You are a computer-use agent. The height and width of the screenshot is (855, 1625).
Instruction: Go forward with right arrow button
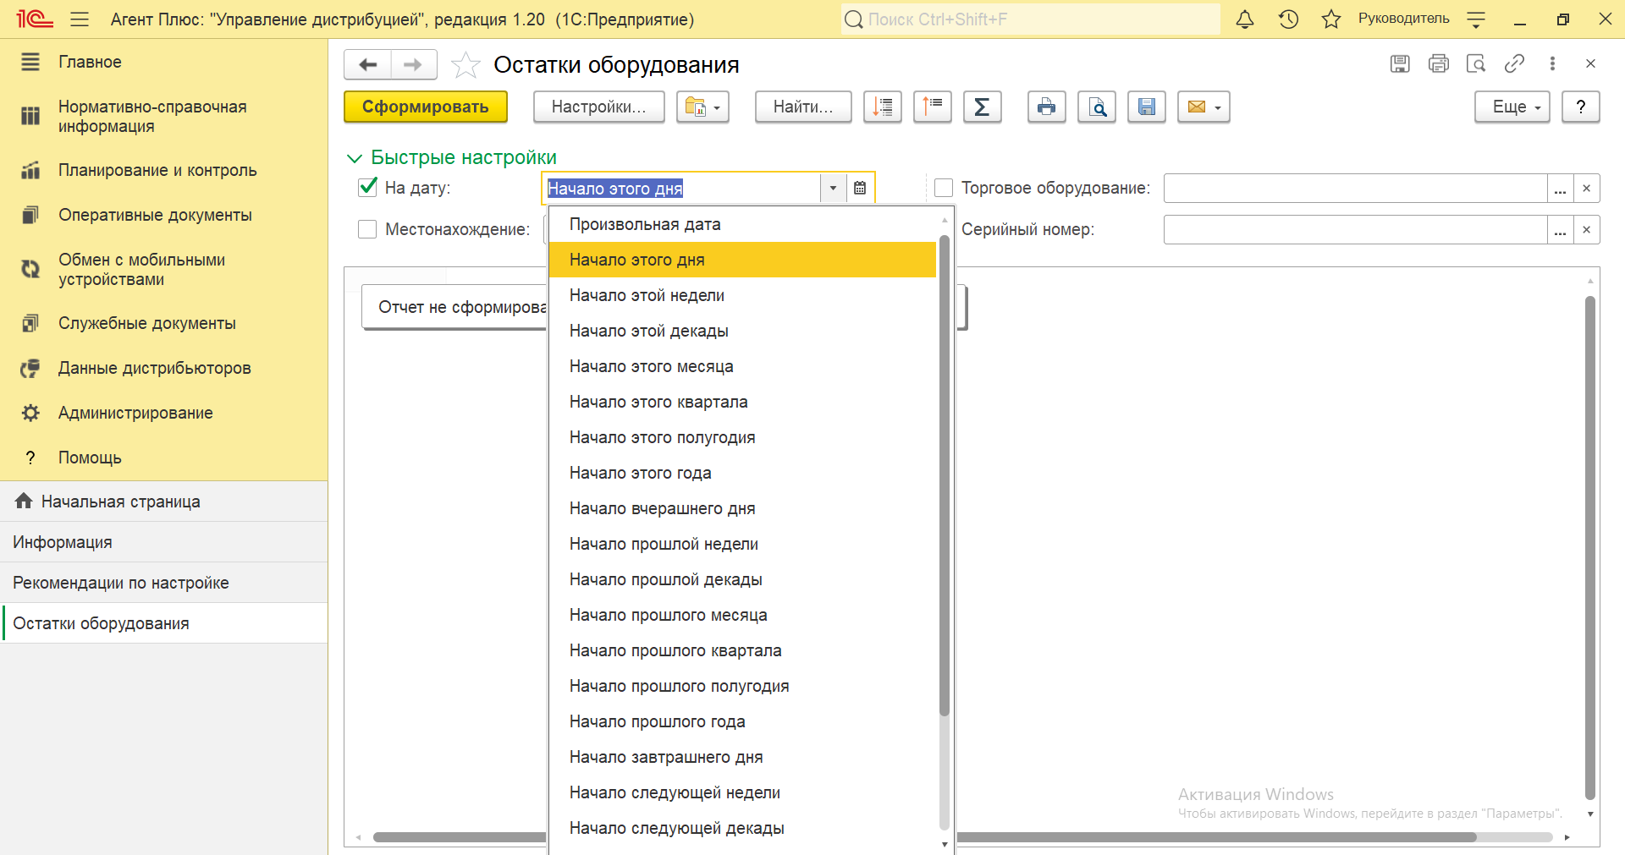click(413, 64)
